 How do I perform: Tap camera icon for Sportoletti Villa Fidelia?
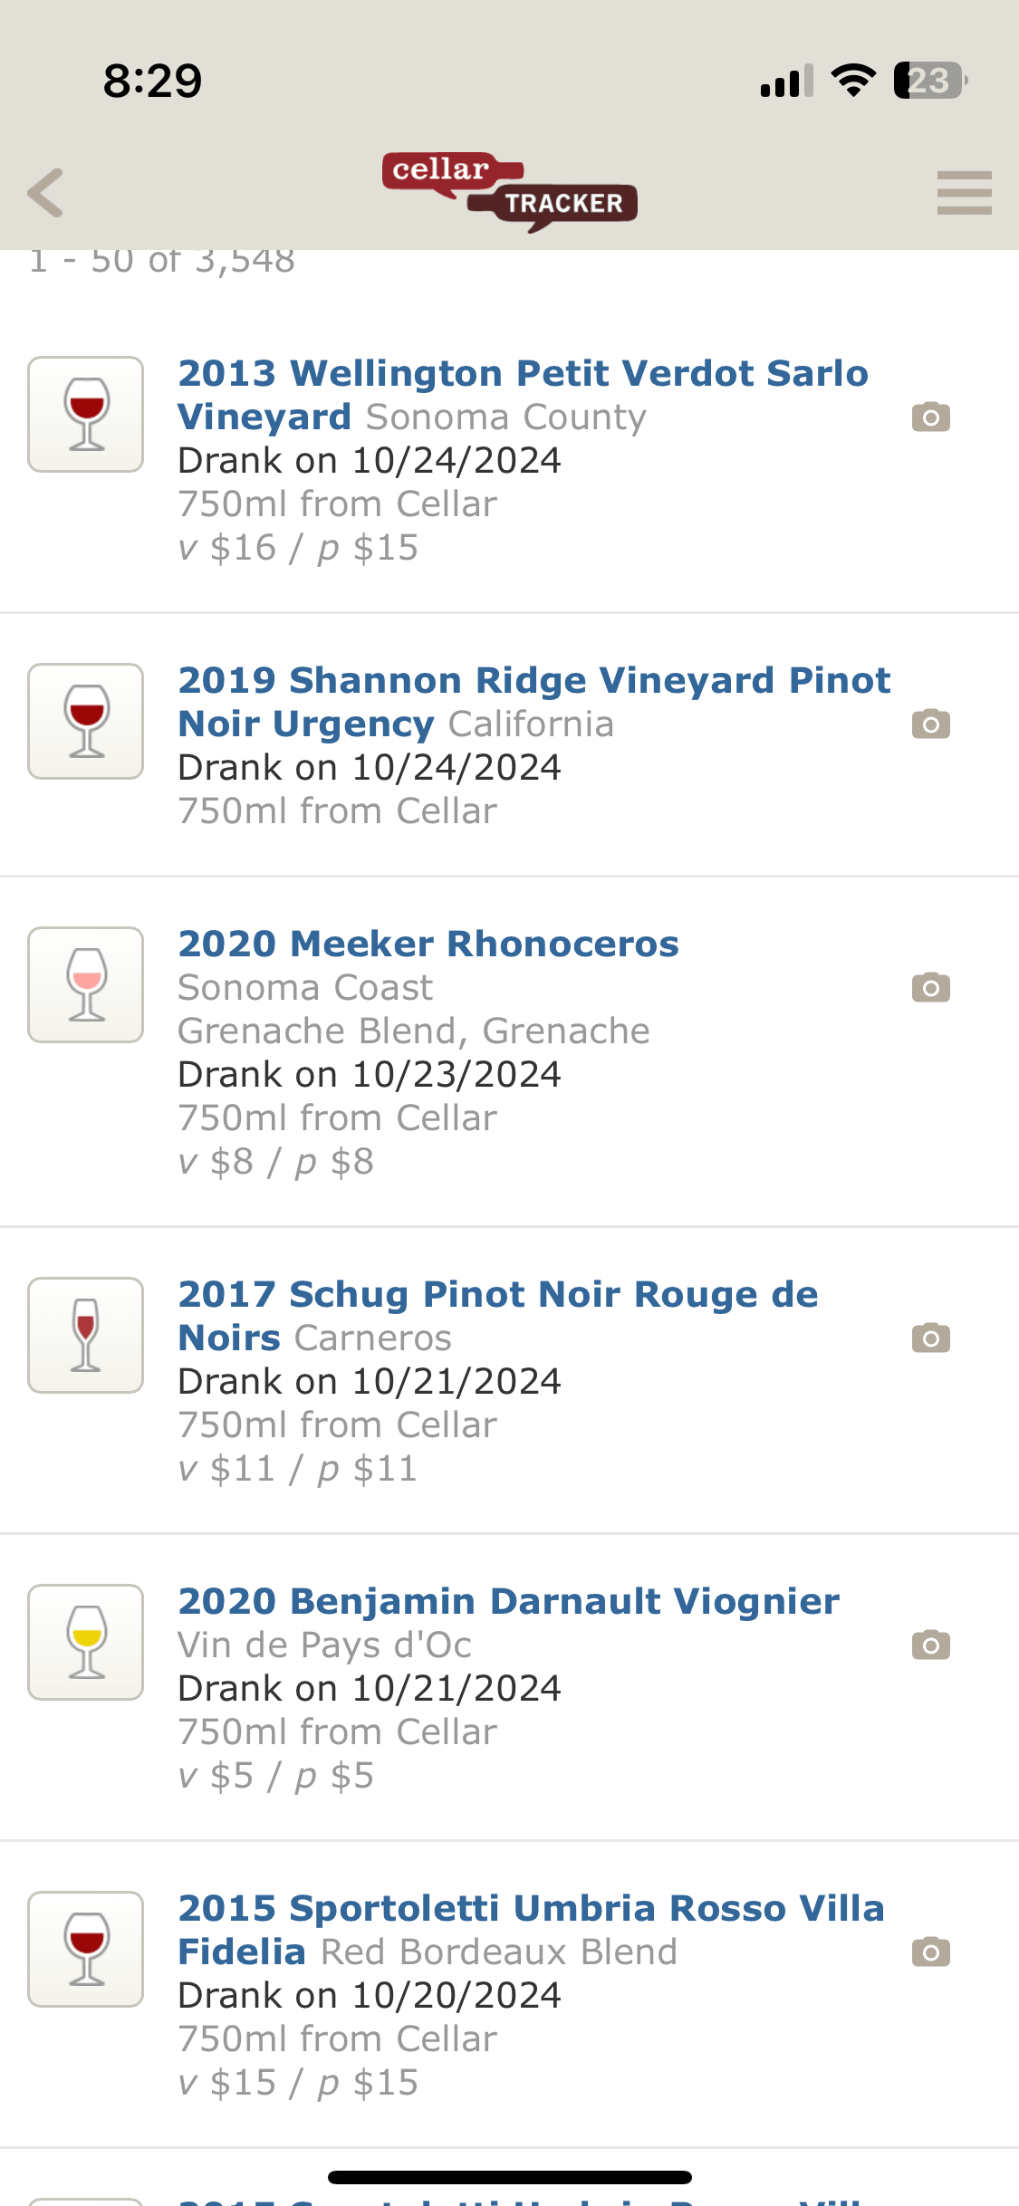(x=930, y=1952)
